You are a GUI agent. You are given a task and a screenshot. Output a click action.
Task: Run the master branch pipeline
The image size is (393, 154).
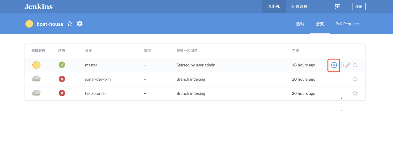334,65
